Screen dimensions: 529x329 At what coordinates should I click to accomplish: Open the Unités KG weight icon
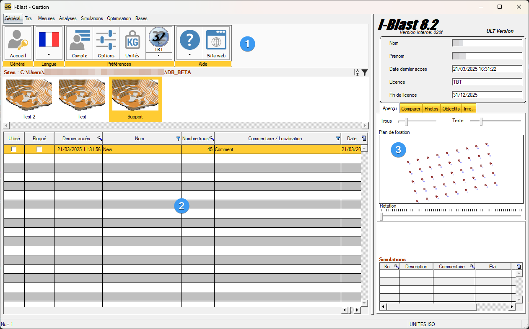[132, 43]
